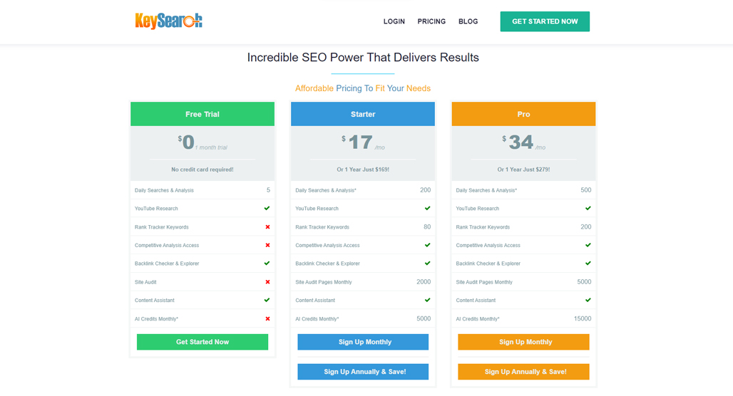Click Pro Competitive Analysis Access checkmark
Image resolution: width=733 pixels, height=396 pixels.
coord(588,245)
